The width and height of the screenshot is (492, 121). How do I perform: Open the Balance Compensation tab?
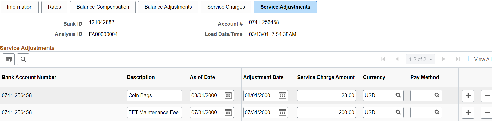coord(103,7)
